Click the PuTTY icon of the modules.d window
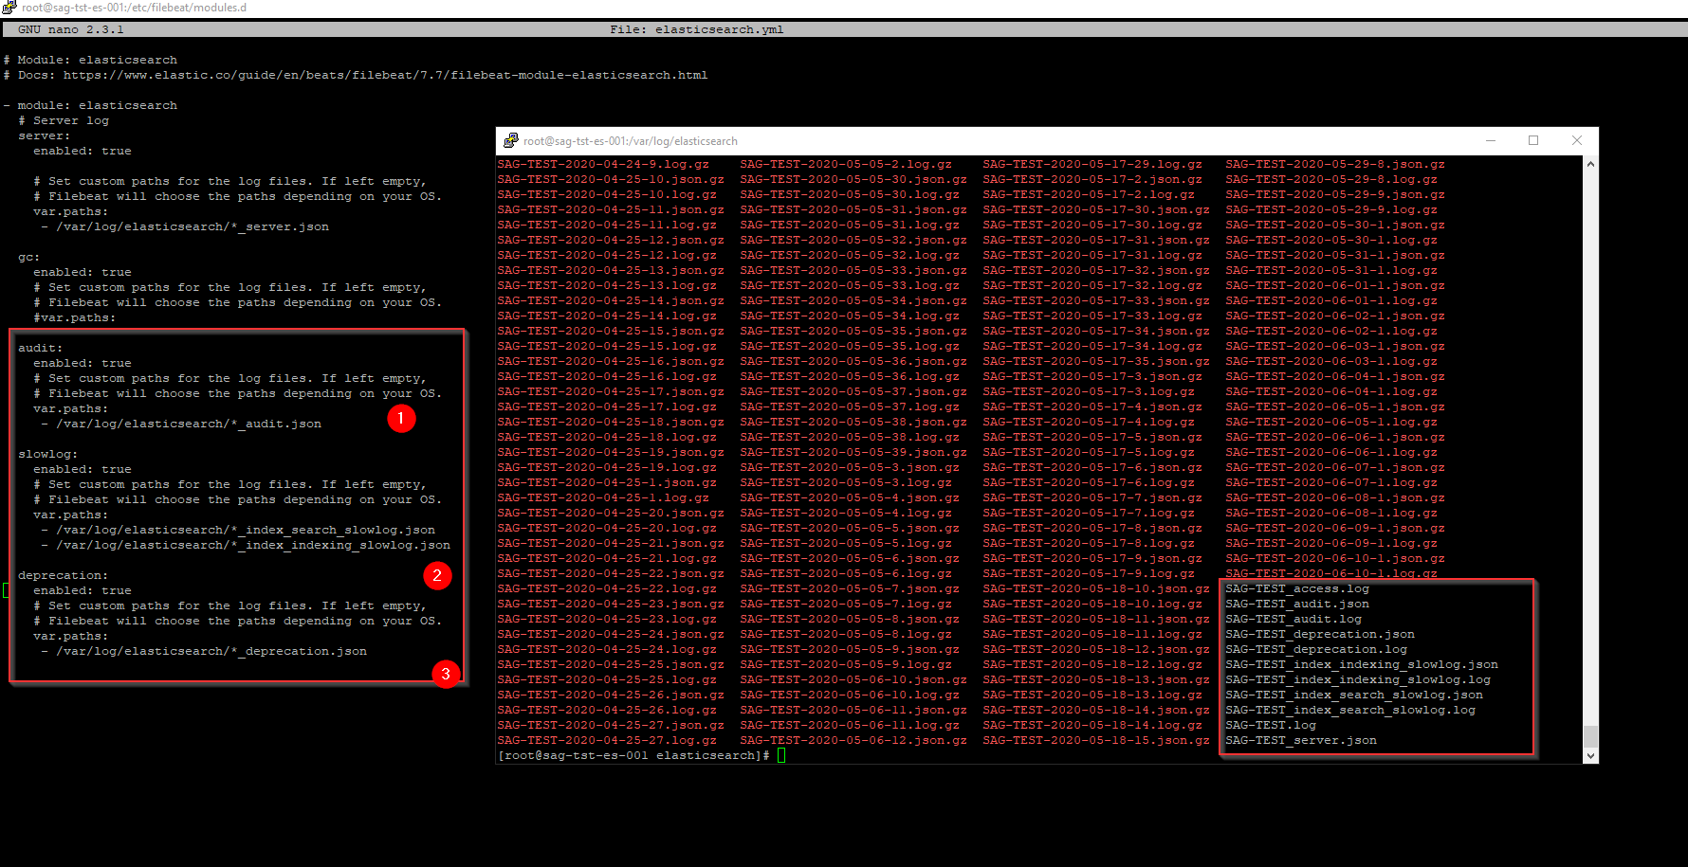 click(9, 7)
